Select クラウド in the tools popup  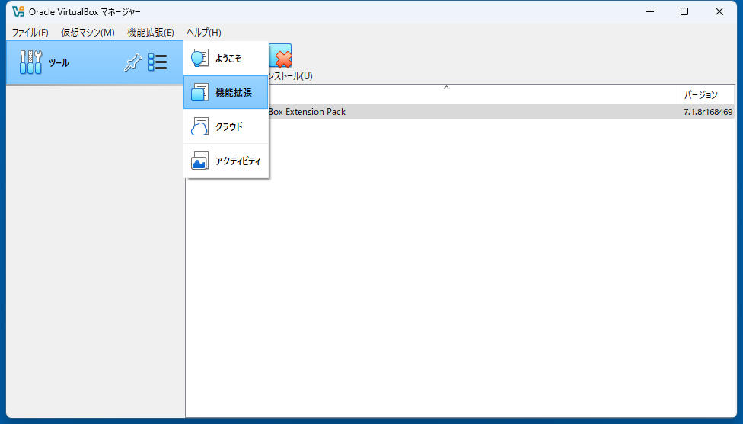click(226, 126)
